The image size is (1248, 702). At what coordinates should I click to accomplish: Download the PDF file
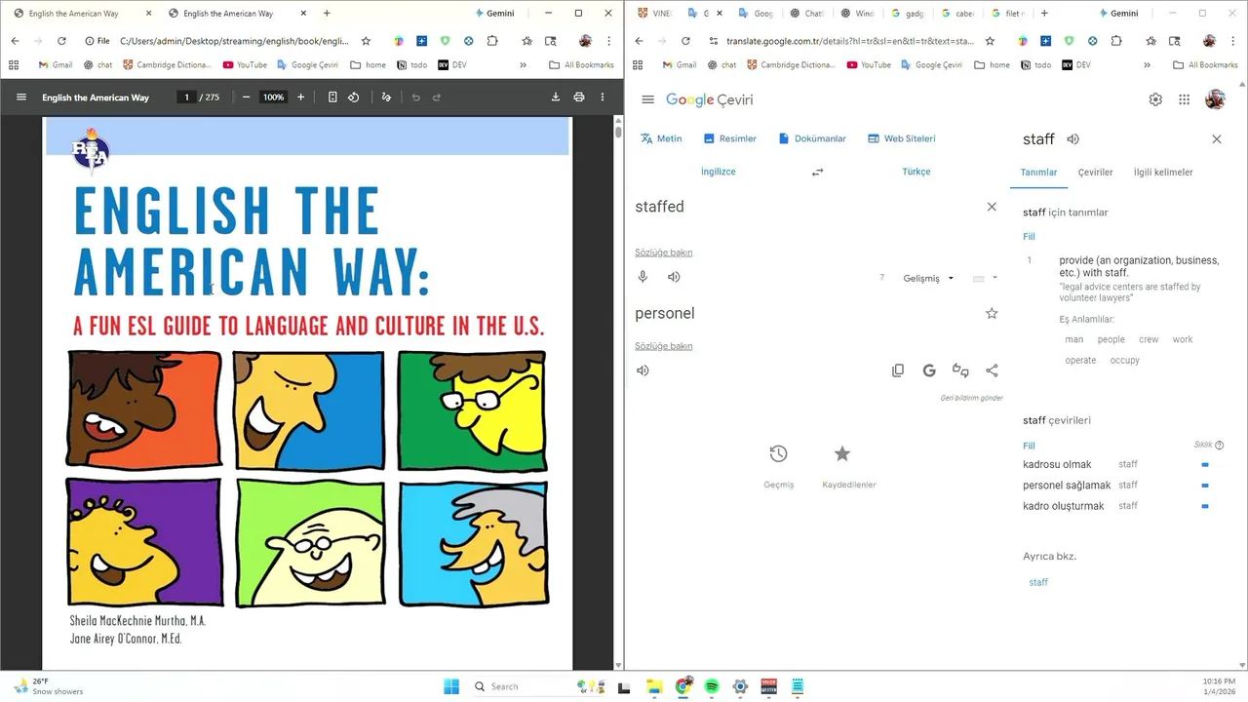click(x=556, y=97)
